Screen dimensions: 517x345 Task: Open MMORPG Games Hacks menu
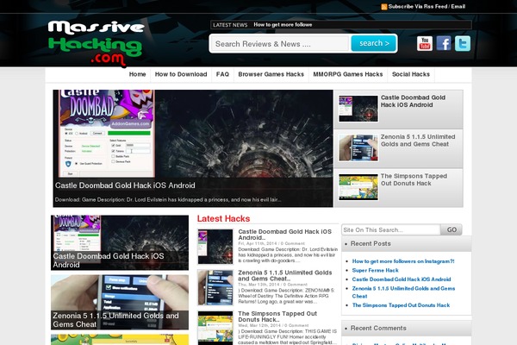[x=348, y=74]
